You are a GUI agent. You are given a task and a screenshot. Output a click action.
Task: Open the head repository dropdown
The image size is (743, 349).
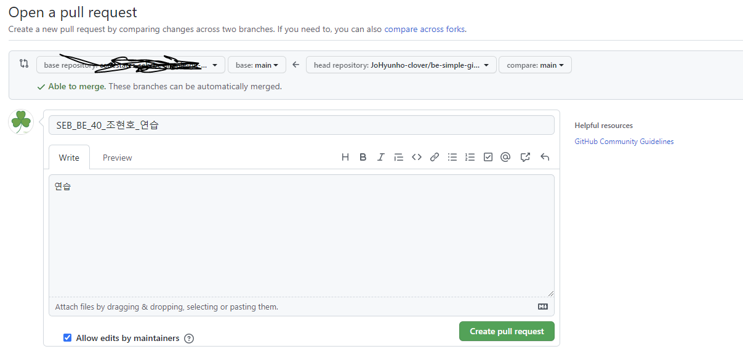[401, 65]
